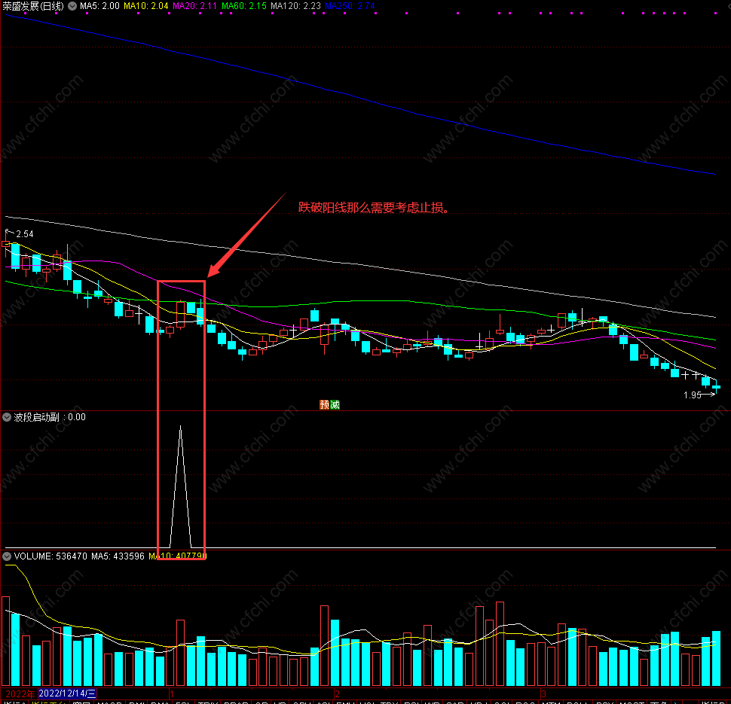Click month marker 1 on time axis
This screenshot has width=731, height=704.
point(172,693)
